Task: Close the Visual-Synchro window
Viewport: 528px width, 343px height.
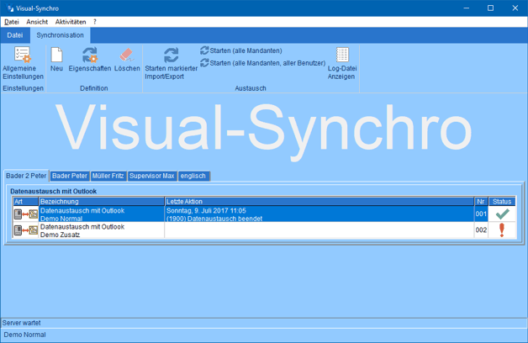Action: 515,8
